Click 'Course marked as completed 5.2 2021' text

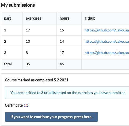tap(37, 80)
